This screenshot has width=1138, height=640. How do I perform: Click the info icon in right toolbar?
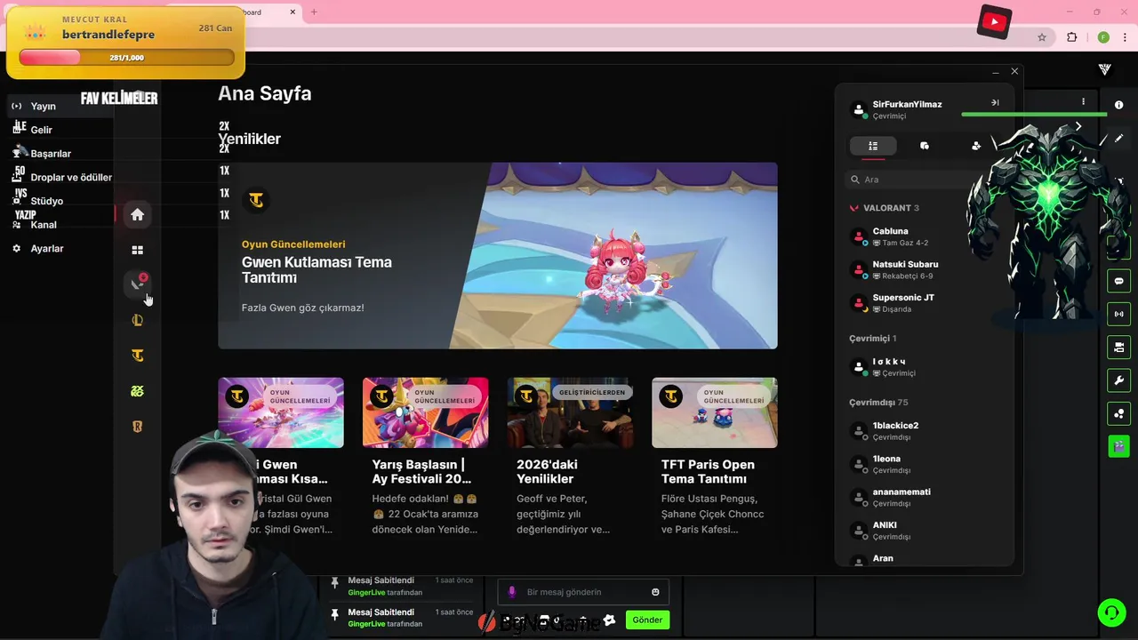pos(1118,106)
